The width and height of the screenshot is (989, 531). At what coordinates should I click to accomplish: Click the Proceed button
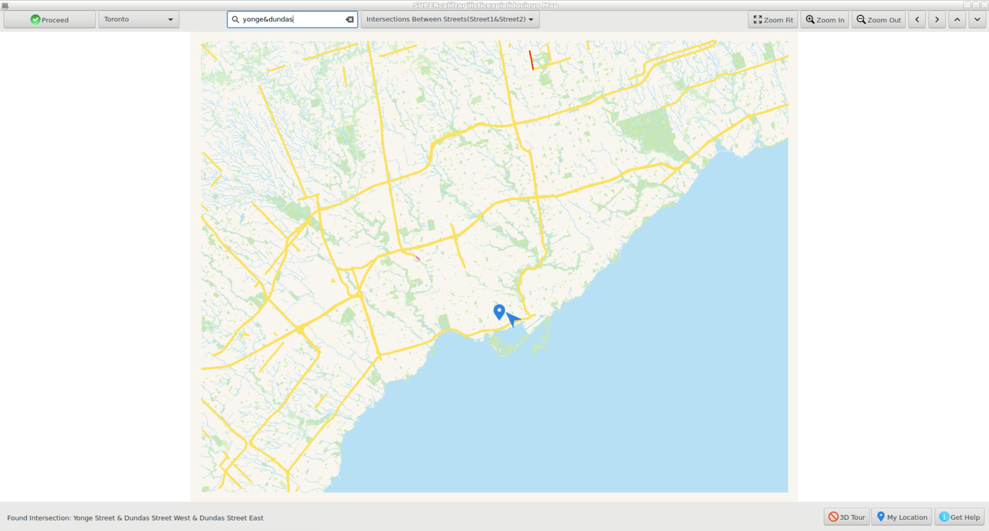pos(50,19)
